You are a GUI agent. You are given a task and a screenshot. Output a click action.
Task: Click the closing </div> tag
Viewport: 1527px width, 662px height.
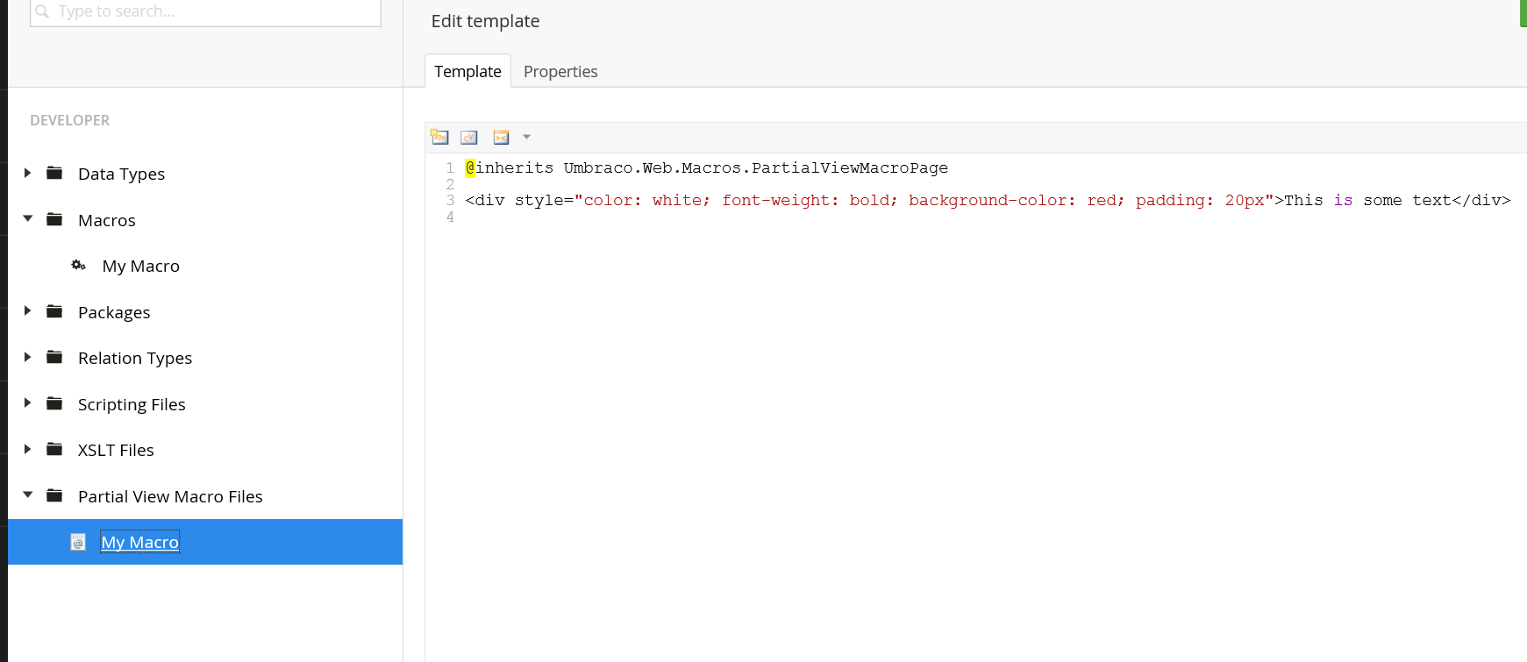[x=1481, y=200]
